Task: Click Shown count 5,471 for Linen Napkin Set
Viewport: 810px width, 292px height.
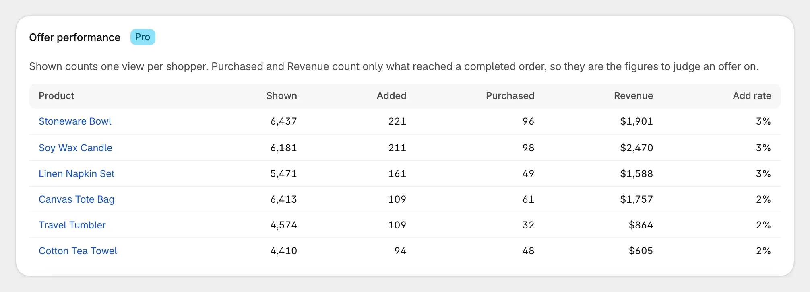Action: [283, 174]
